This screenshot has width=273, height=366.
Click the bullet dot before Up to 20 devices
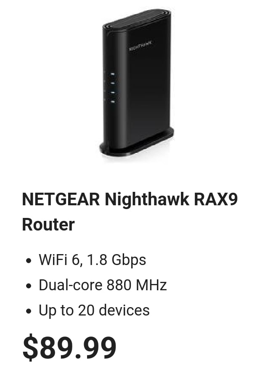coord(29,311)
